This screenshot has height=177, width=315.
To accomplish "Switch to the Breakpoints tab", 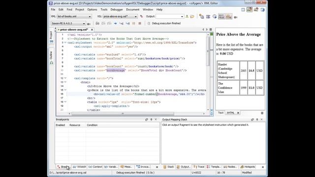I will coord(63,167).
